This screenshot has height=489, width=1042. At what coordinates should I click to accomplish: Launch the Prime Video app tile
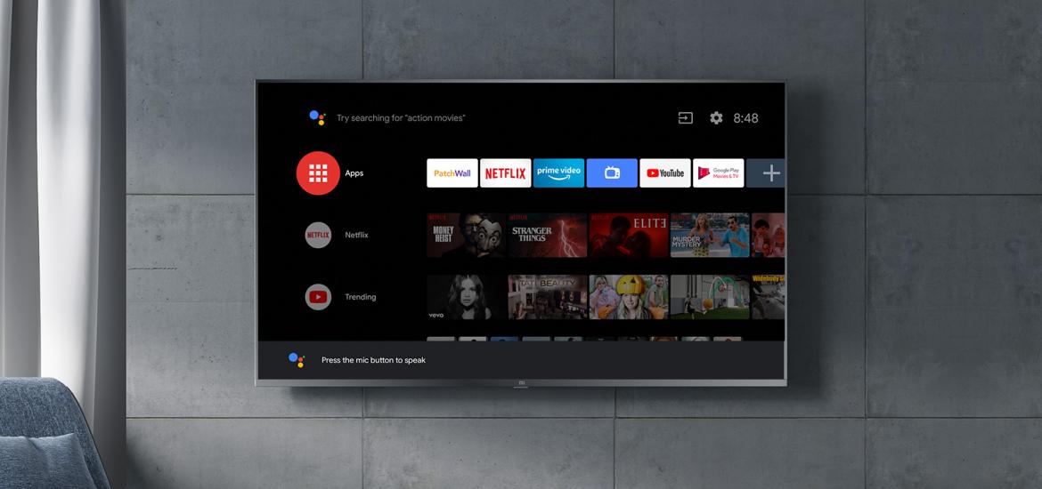click(x=558, y=173)
